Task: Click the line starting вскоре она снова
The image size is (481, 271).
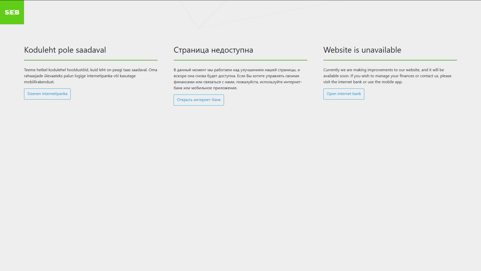Action: click(236, 76)
